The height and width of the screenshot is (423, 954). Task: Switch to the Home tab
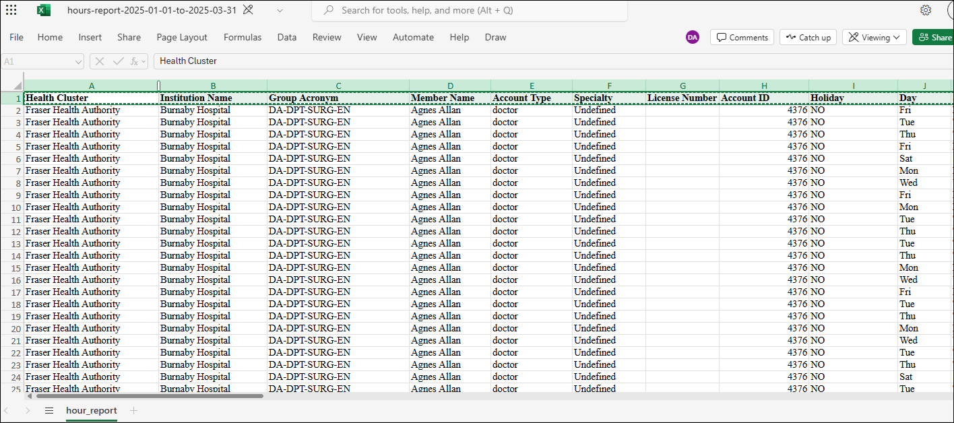click(50, 37)
